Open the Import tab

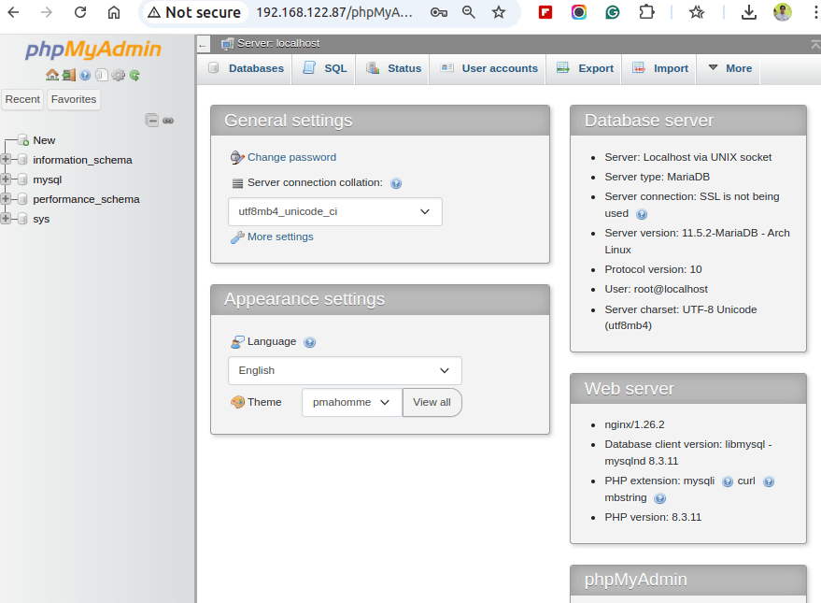660,68
